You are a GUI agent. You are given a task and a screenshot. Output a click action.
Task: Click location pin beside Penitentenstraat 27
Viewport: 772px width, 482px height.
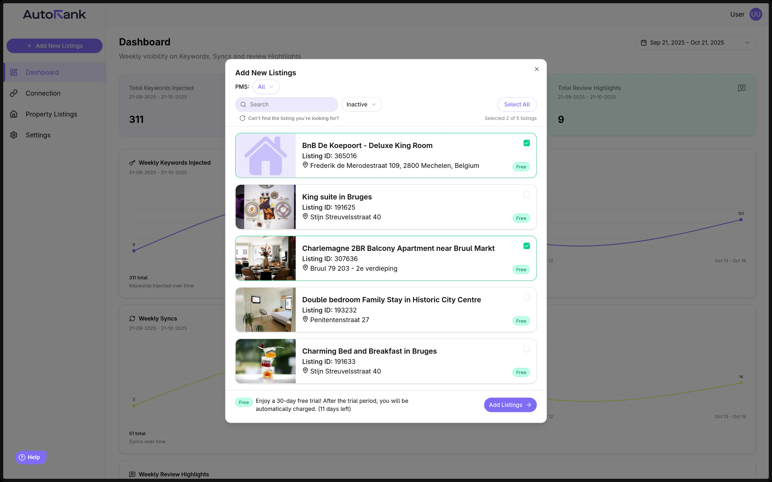point(305,319)
